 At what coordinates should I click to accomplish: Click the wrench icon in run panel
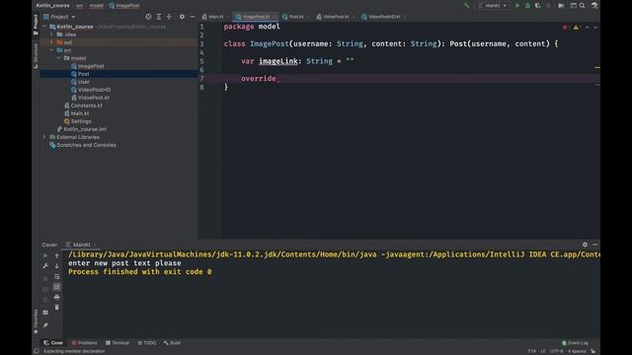point(45,266)
